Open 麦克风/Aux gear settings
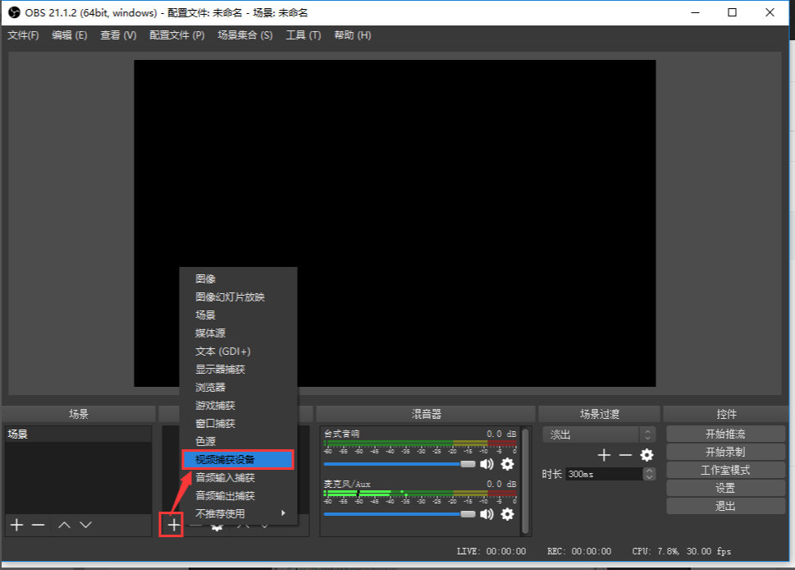Image resolution: width=795 pixels, height=570 pixels. pyautogui.click(x=508, y=514)
